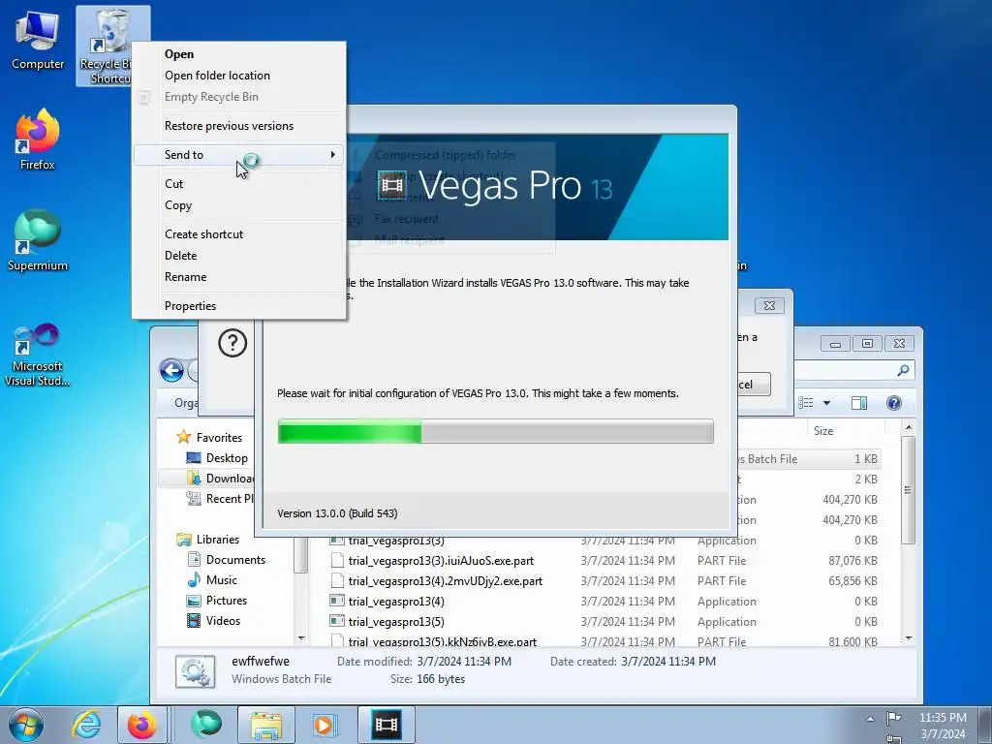Click the Vegas Pro installation progress bar
The height and width of the screenshot is (744, 992).
coord(495,431)
